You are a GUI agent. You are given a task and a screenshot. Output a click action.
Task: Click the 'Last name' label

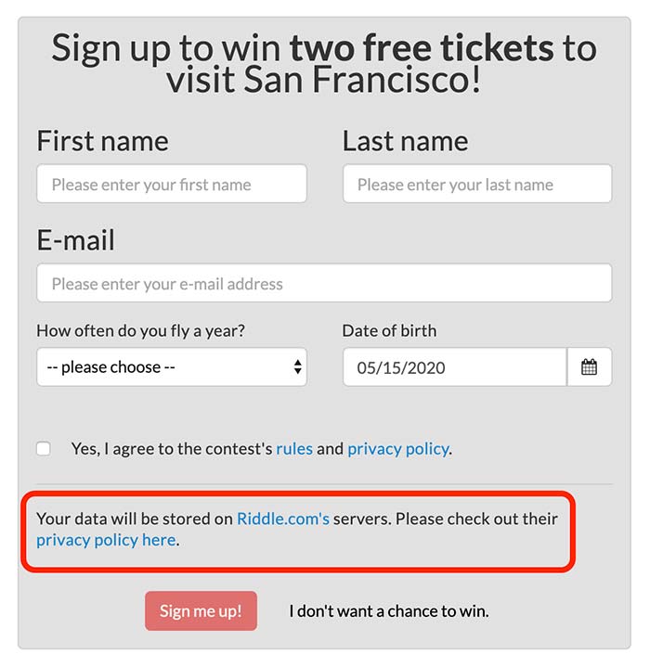pyautogui.click(x=405, y=141)
